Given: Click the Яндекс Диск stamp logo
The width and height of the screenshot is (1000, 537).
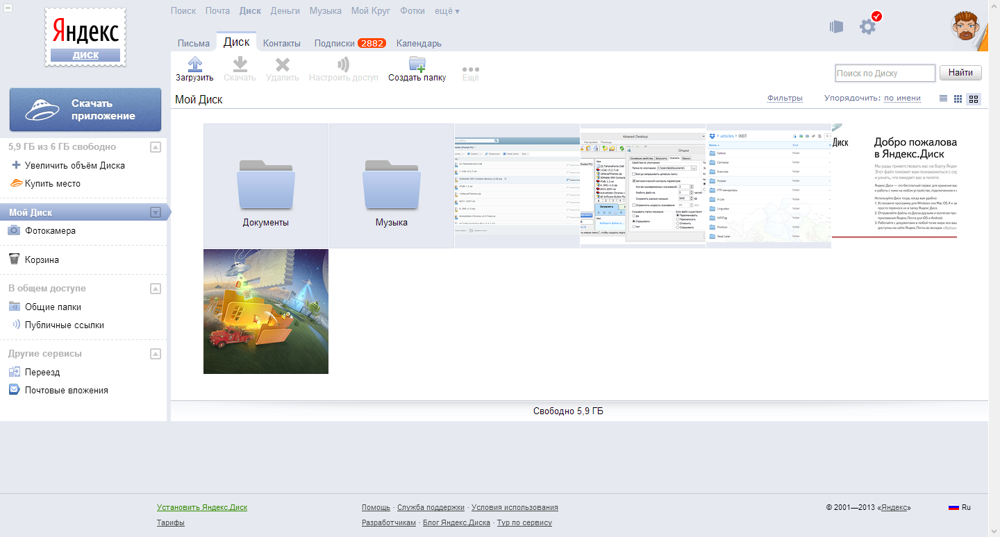Looking at the screenshot, I should tap(85, 37).
